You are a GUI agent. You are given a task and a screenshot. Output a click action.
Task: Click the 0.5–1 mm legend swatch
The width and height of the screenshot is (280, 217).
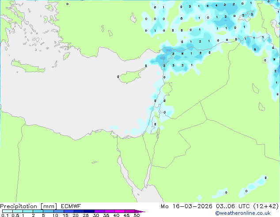18,211
